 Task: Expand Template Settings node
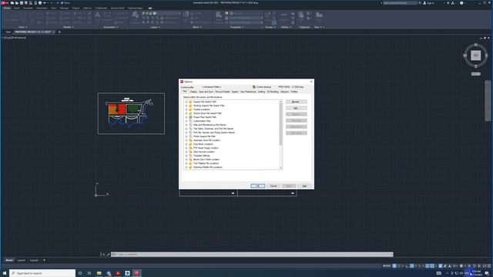(x=186, y=155)
